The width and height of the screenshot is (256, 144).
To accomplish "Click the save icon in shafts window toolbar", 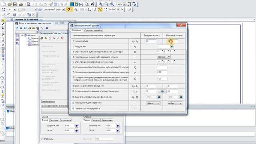I will pos(25,28).
